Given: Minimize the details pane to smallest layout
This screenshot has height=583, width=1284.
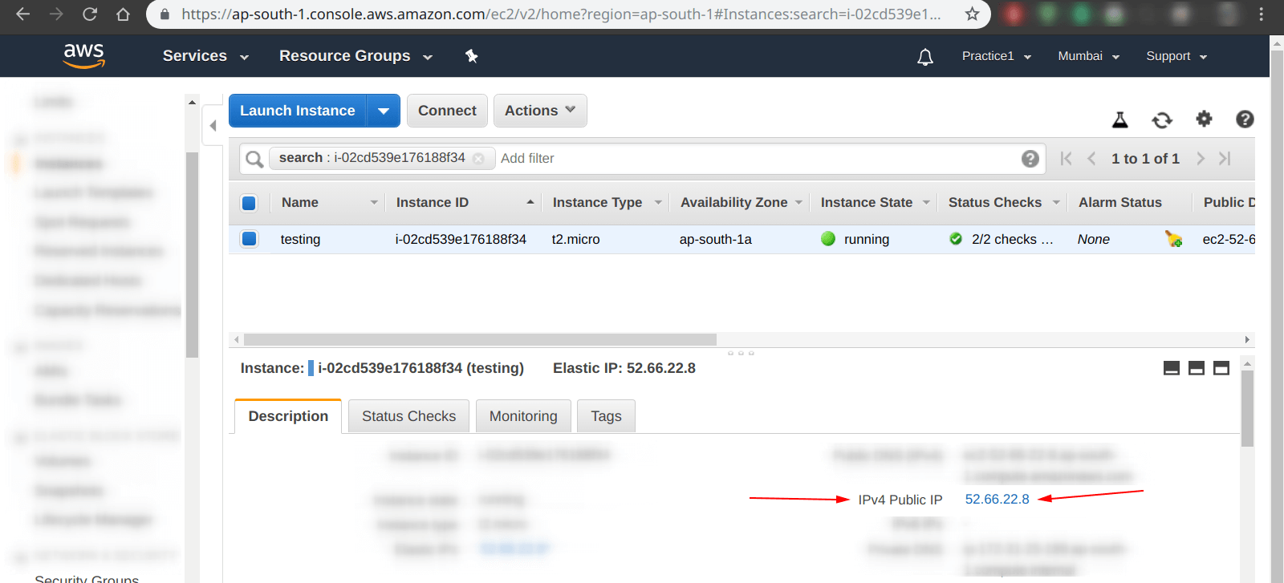Looking at the screenshot, I should coord(1172,368).
